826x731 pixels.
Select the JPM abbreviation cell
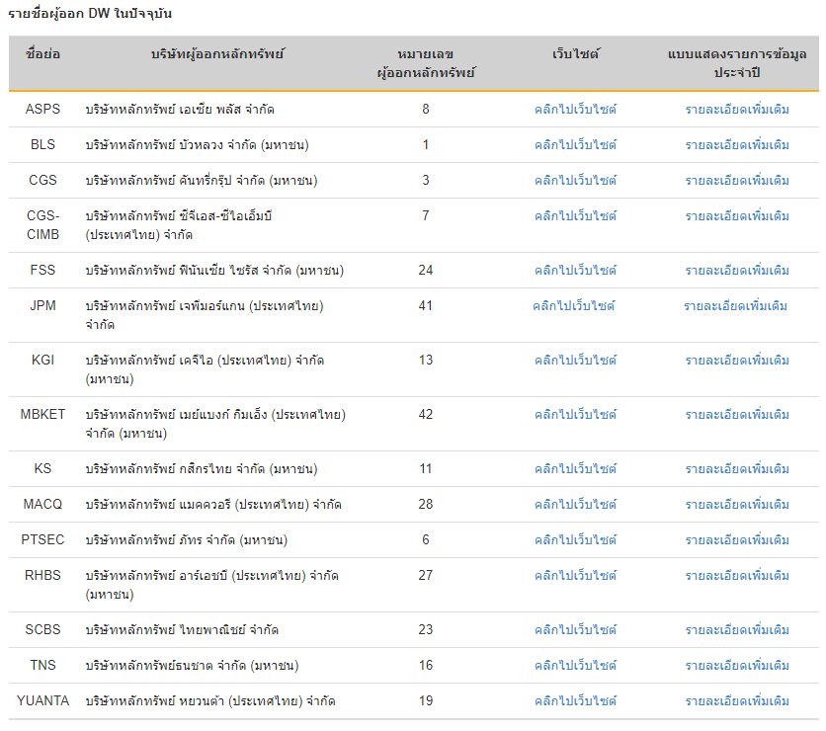42,305
